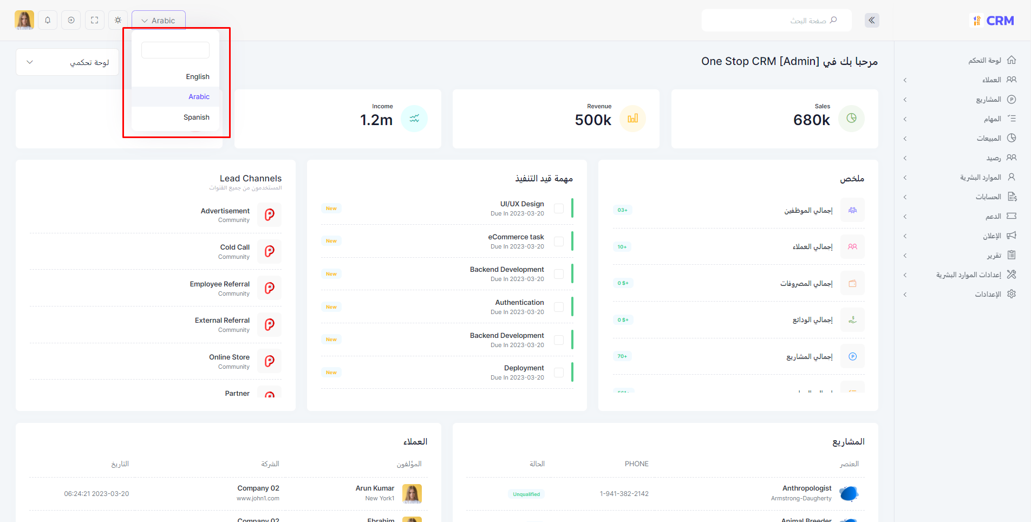Image resolution: width=1031 pixels, height=522 pixels.
Task: Open the home dashboard icon in the sidebar
Action: (x=1012, y=60)
